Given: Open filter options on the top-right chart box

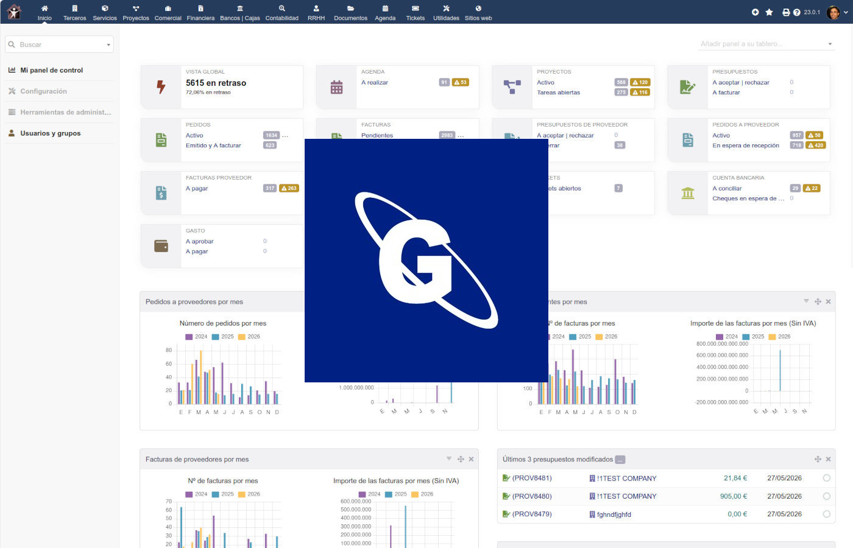Looking at the screenshot, I should [x=806, y=301].
